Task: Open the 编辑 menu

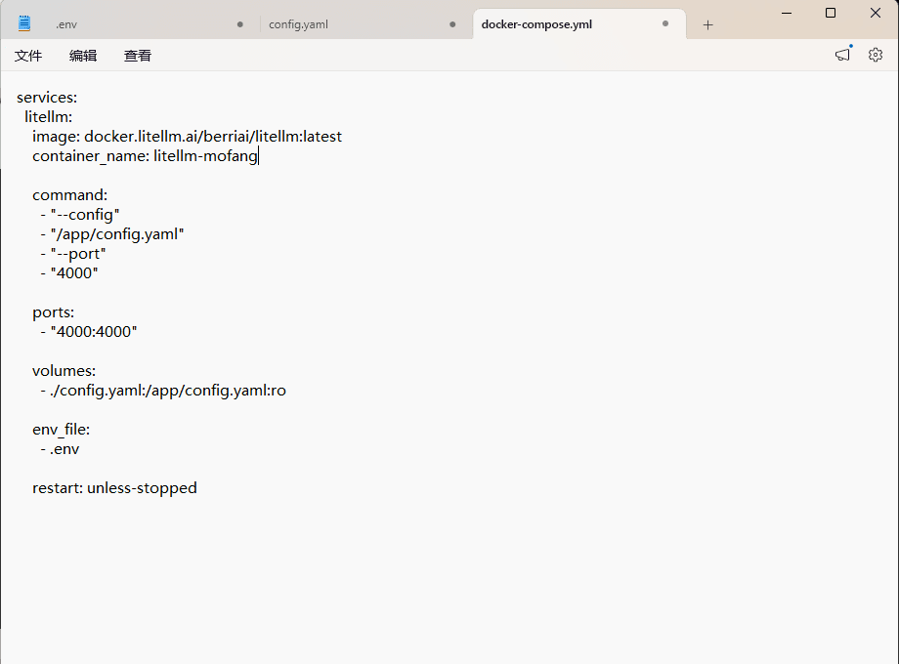Action: point(82,56)
